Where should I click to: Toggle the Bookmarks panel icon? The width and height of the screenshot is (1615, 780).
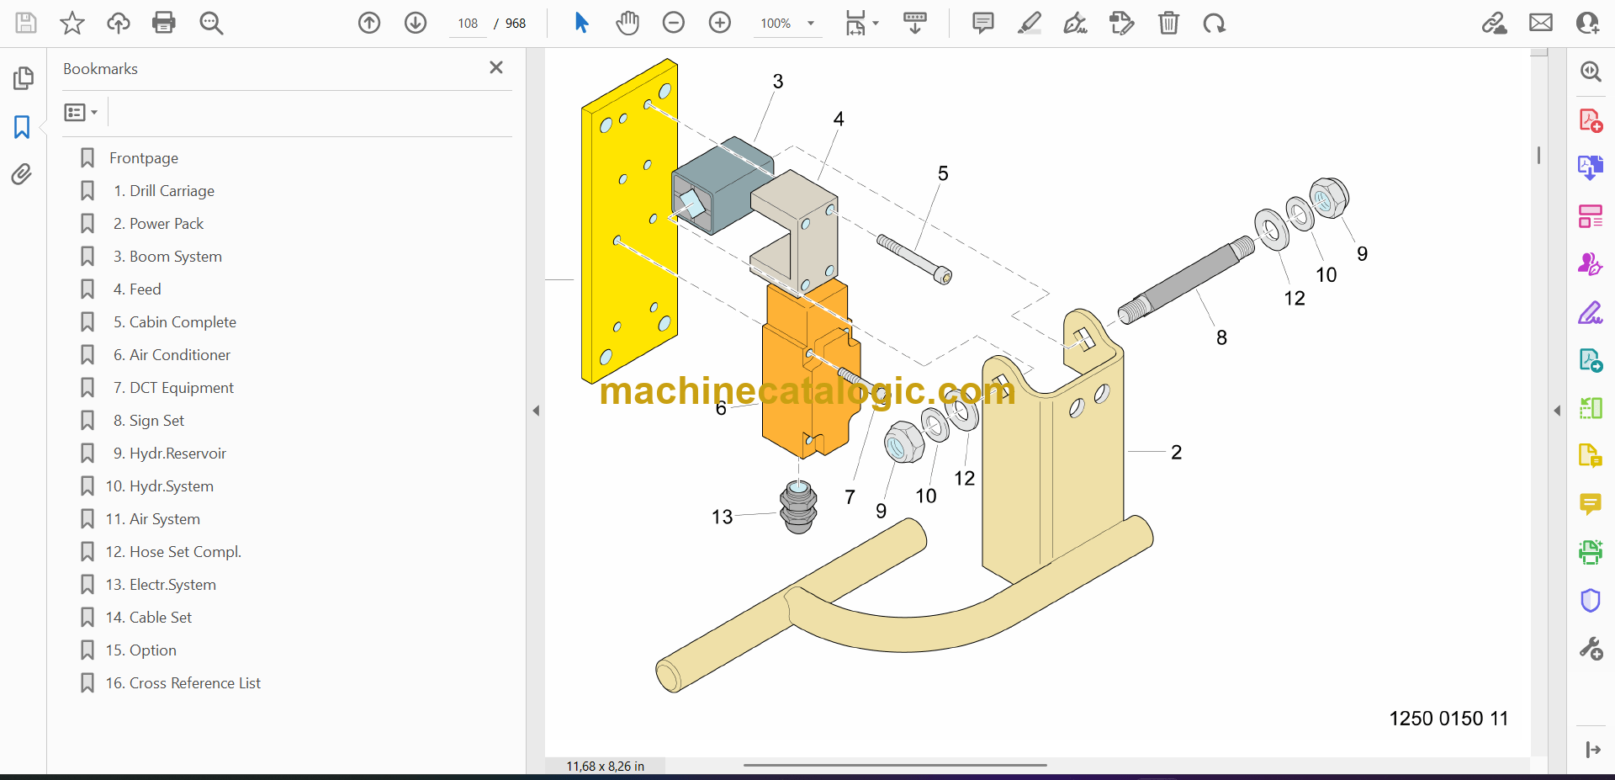[x=21, y=127]
